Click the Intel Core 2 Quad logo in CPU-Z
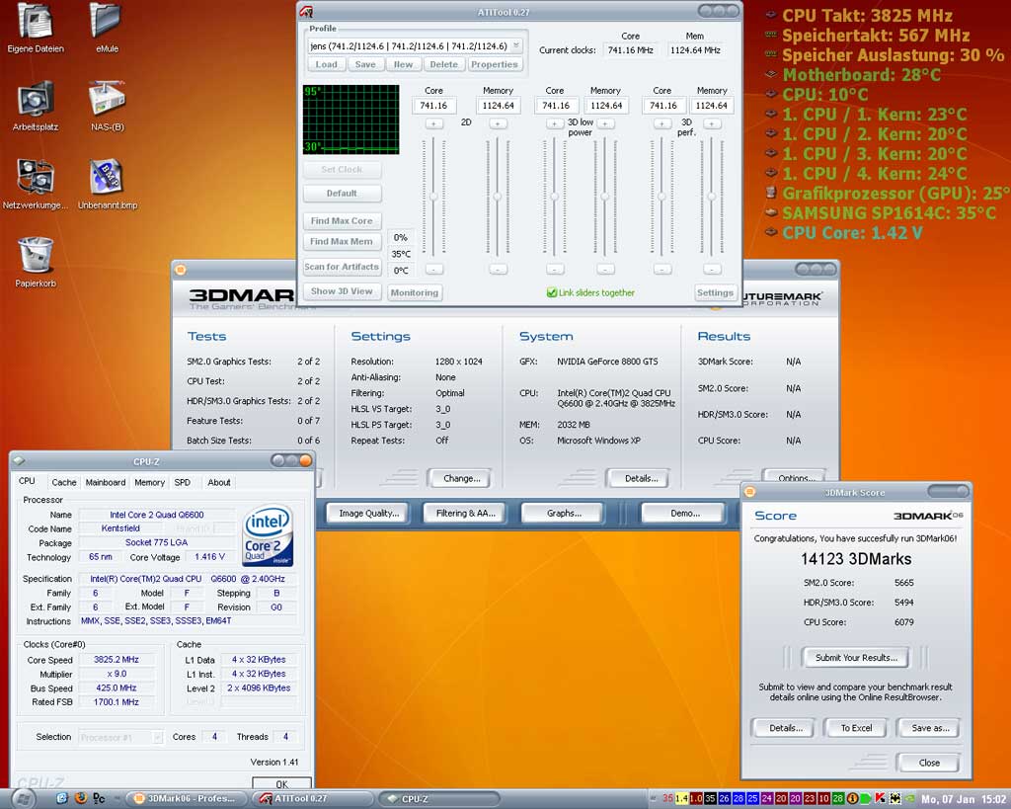The width and height of the screenshot is (1011, 809). 269,536
